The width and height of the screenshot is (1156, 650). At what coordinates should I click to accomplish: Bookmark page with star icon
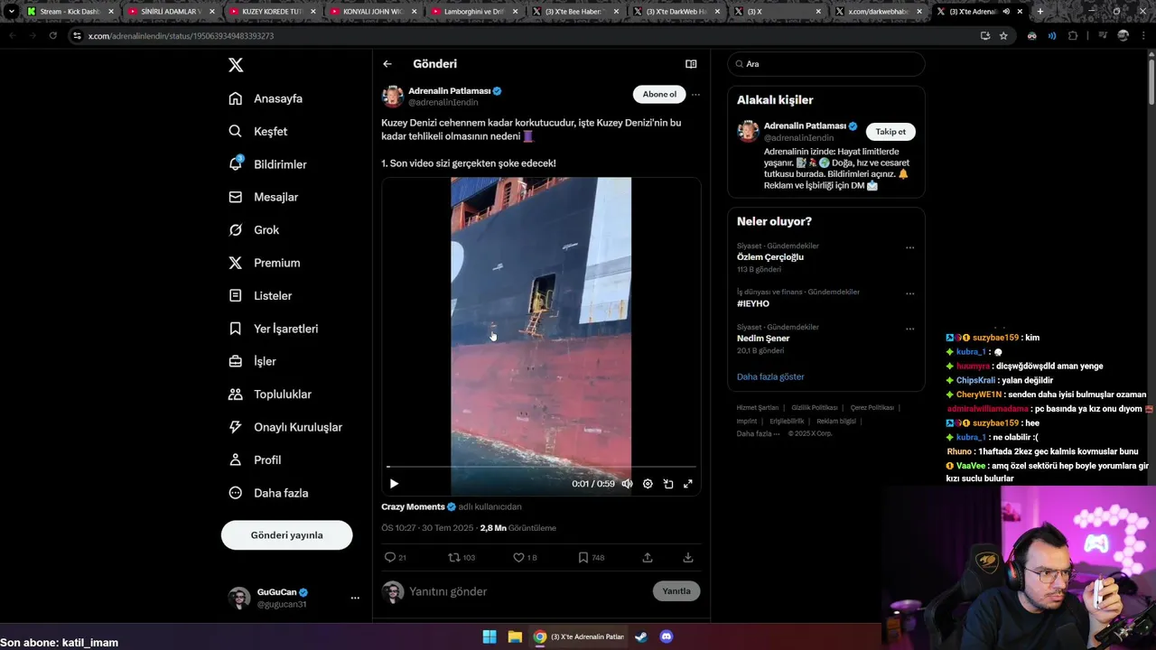click(x=1003, y=35)
